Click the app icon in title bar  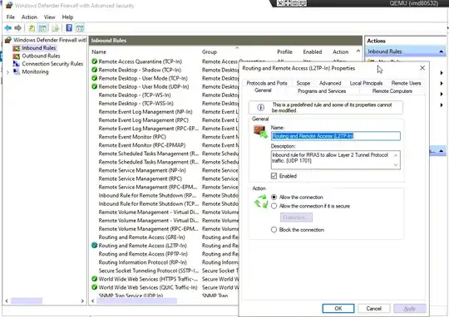(x=9, y=5)
